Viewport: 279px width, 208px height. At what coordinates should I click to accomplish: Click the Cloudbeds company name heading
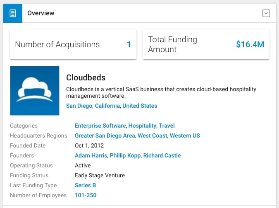point(86,77)
